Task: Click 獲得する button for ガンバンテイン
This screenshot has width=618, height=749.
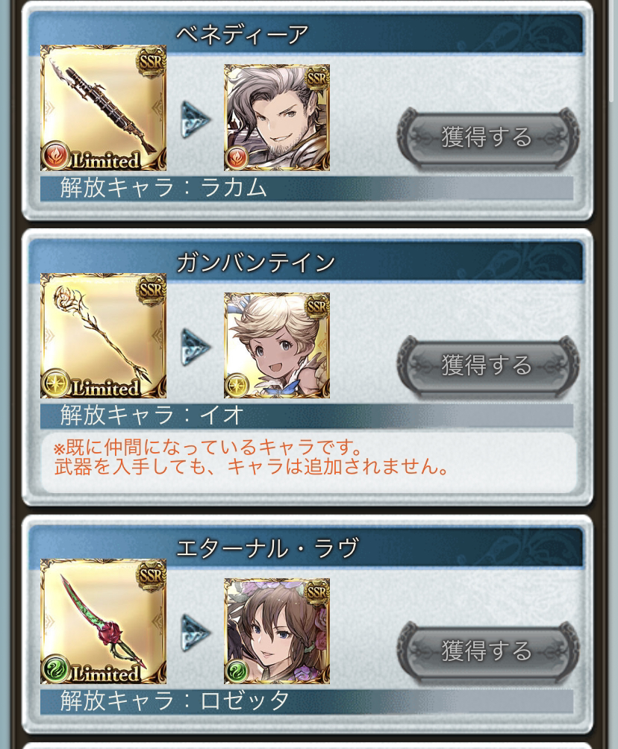Action: pyautogui.click(x=487, y=366)
